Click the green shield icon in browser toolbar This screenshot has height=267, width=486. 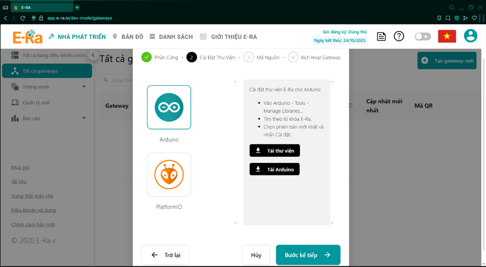pyautogui.click(x=457, y=18)
